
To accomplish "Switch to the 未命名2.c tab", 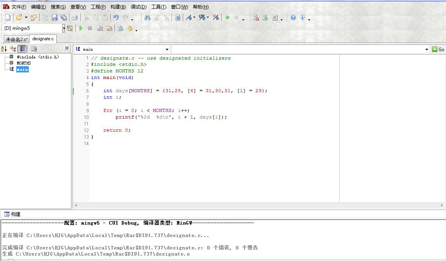I will [x=16, y=39].
